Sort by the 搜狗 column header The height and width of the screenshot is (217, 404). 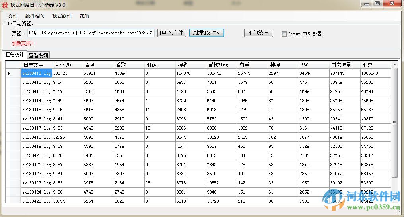tap(191, 65)
